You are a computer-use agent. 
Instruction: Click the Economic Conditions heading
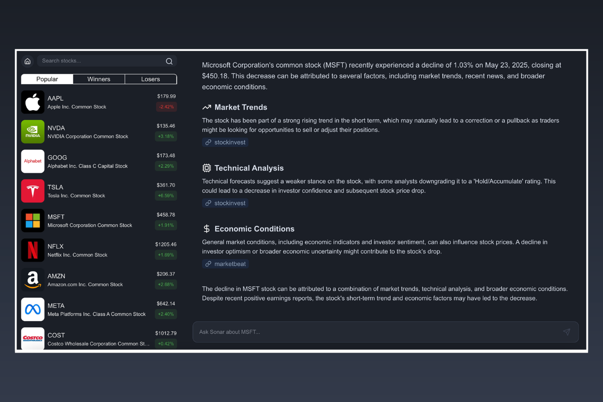(x=254, y=229)
